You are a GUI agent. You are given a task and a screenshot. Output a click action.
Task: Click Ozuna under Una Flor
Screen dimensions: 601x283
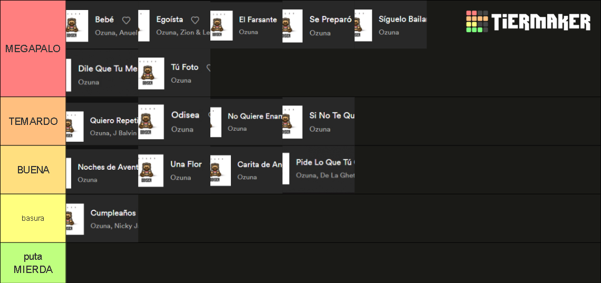click(x=180, y=178)
